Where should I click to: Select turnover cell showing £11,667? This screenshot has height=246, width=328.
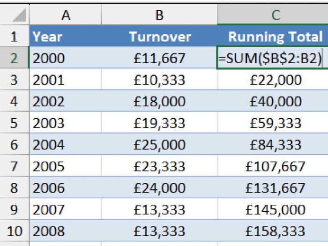(159, 58)
